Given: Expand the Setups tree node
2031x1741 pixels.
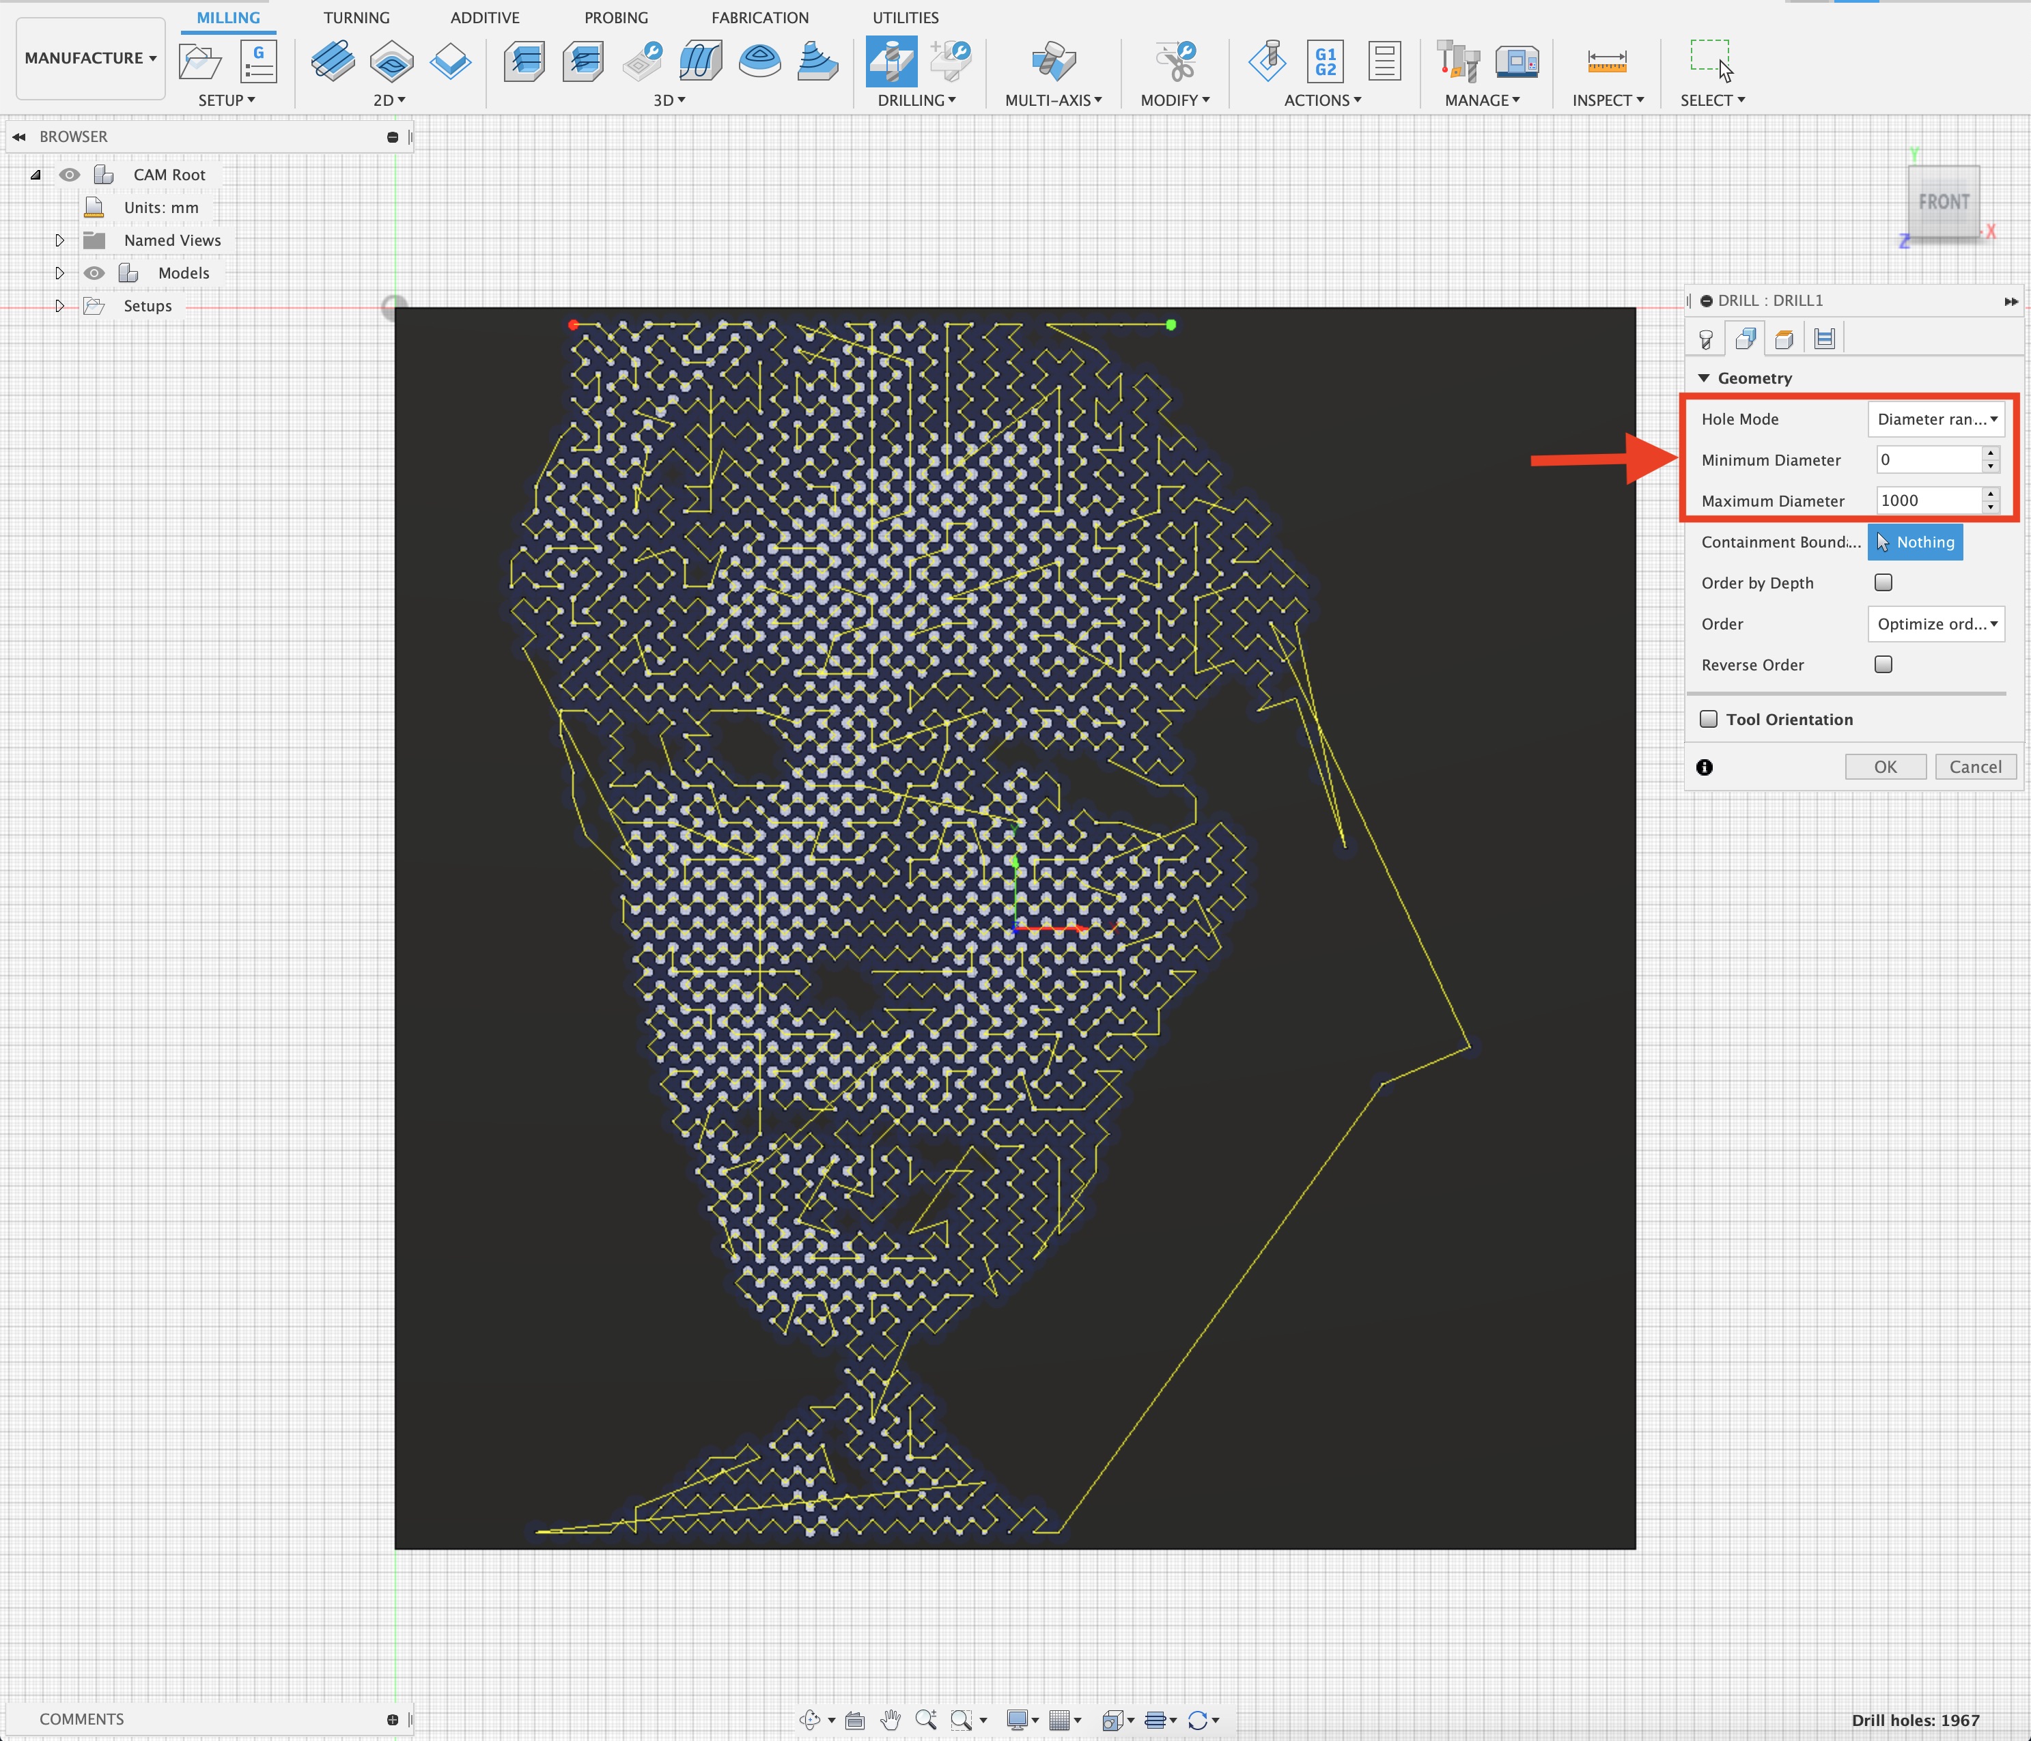Looking at the screenshot, I should [x=60, y=306].
